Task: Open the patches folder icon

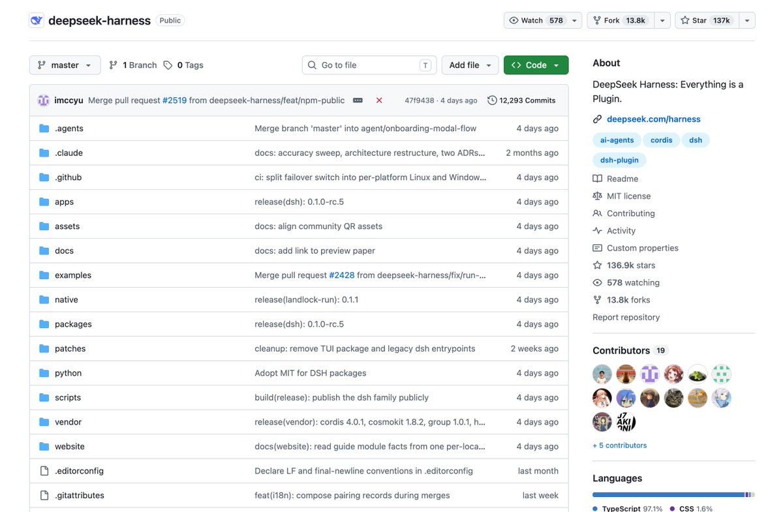Action: [x=44, y=348]
